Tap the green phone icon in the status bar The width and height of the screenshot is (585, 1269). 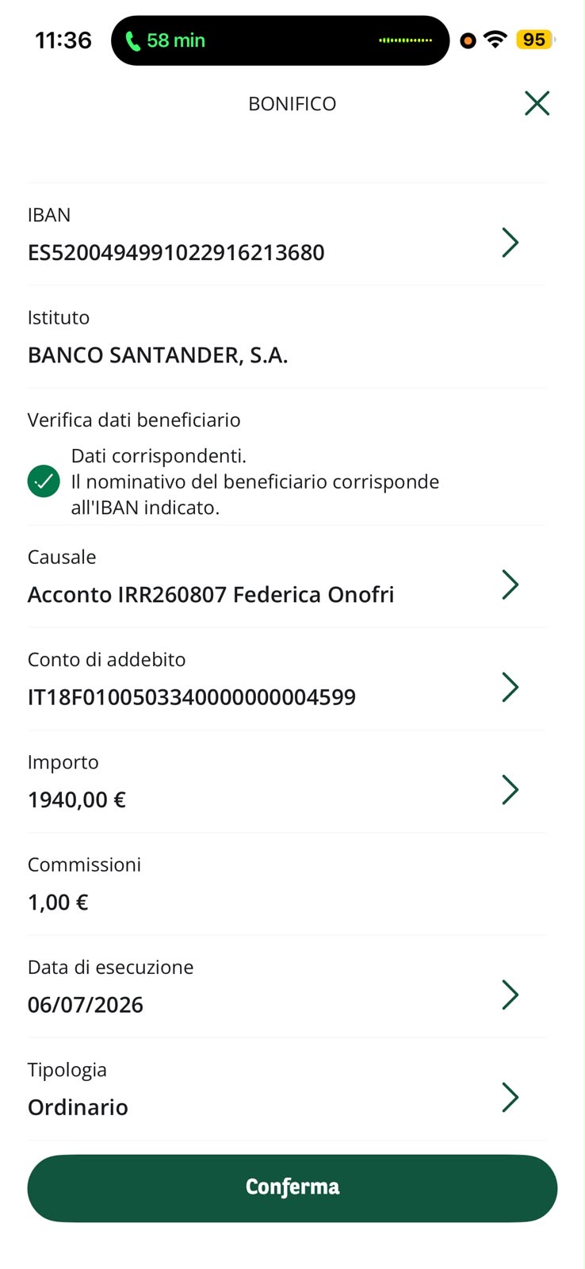(133, 40)
